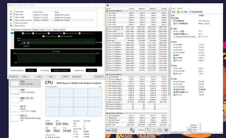226x138 pixels.
Task: Click the Clear button in AIDA64
Action: pyautogui.click(x=39, y=77)
